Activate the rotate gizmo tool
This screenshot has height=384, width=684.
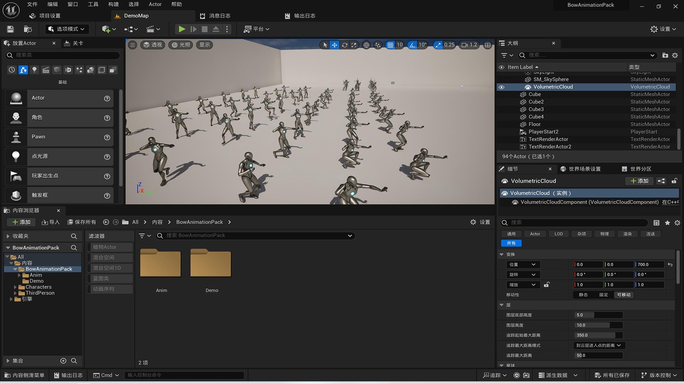pos(345,45)
